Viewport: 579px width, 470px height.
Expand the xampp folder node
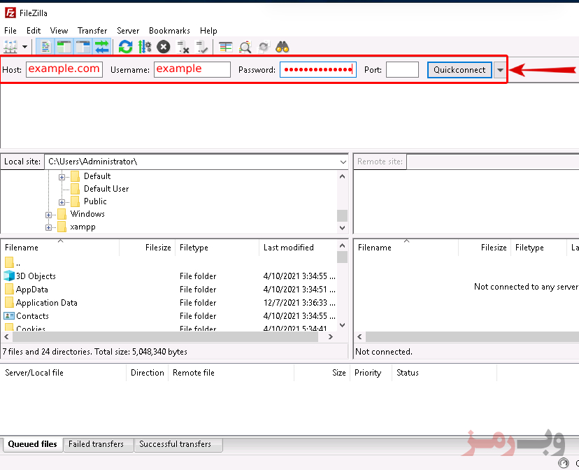pos(48,227)
